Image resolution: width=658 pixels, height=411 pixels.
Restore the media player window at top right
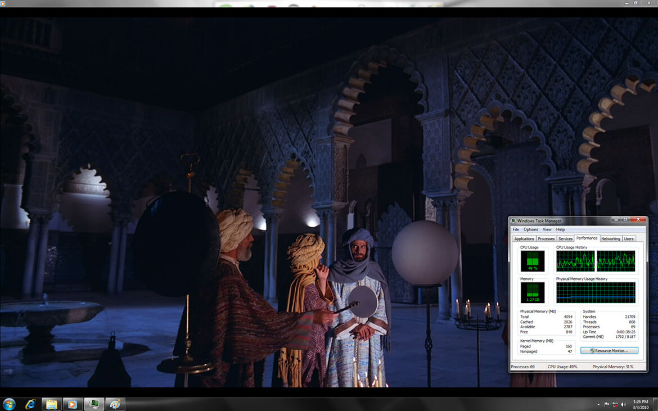636,2
